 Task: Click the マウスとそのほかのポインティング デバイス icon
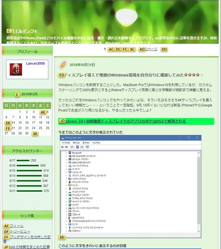pyautogui.click(x=70, y=221)
